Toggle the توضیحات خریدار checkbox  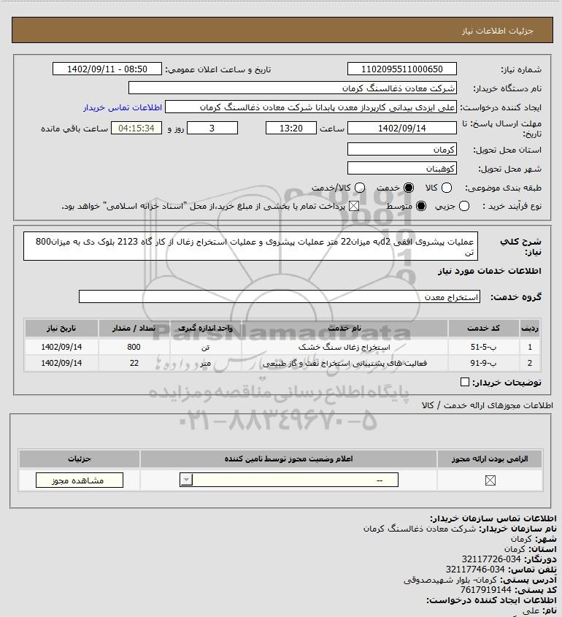pyautogui.click(x=465, y=382)
